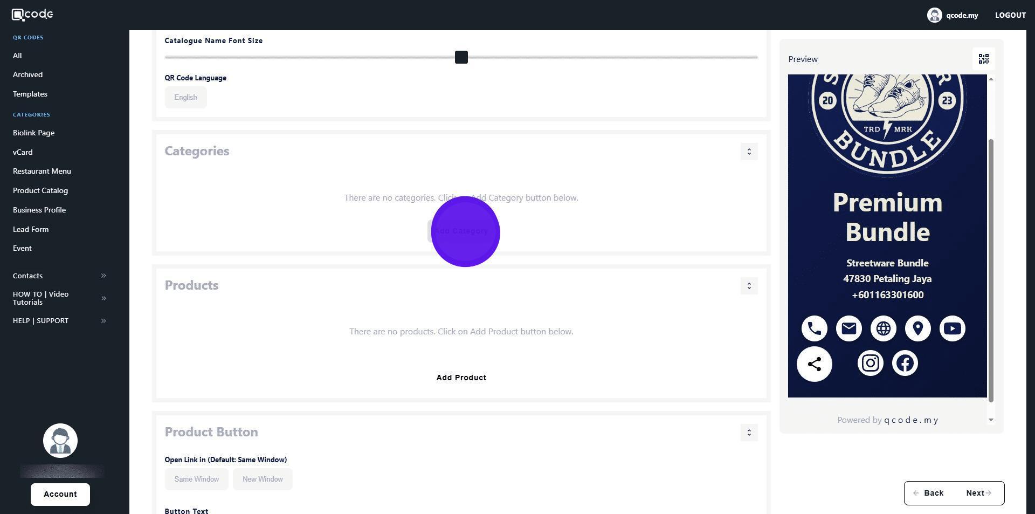Collapse the Products section
This screenshot has width=1035, height=514.
(x=749, y=286)
